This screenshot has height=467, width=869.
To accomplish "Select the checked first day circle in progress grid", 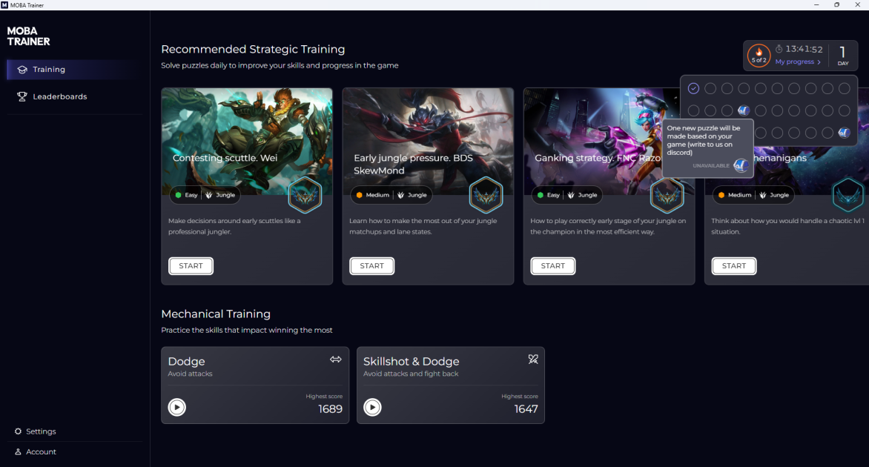I will [693, 88].
